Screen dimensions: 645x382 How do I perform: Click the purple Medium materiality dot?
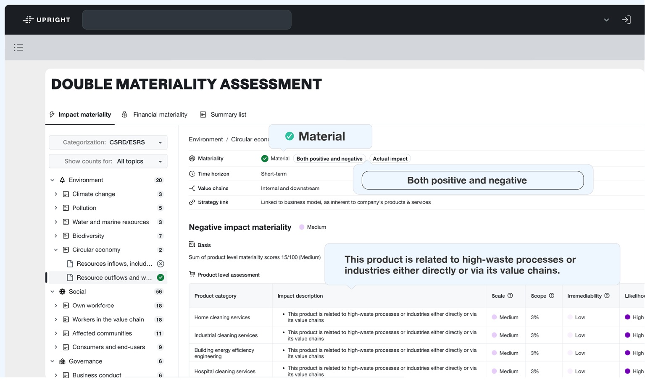click(x=301, y=227)
